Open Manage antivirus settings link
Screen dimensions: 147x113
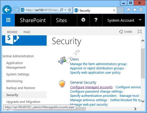pos(89,100)
